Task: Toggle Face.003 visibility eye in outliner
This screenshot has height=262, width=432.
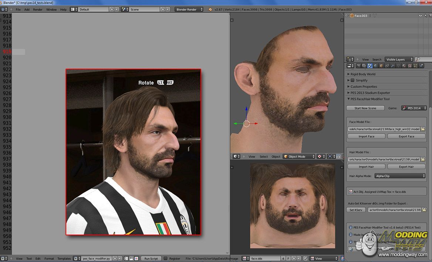Action: (420, 16)
